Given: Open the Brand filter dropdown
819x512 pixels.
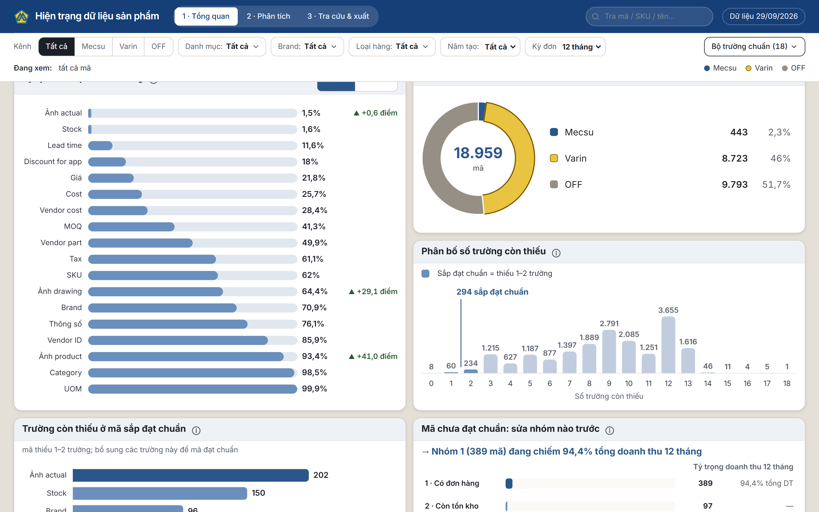Looking at the screenshot, I should 307,46.
